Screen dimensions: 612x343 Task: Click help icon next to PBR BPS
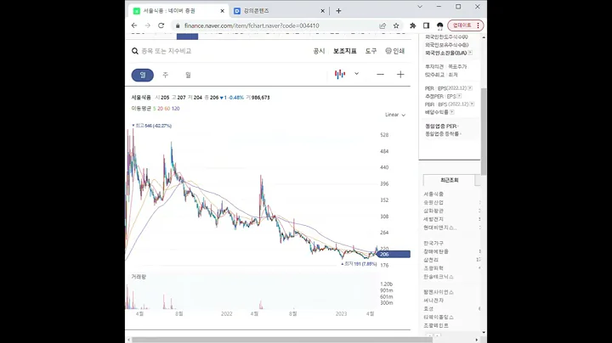[x=473, y=104]
